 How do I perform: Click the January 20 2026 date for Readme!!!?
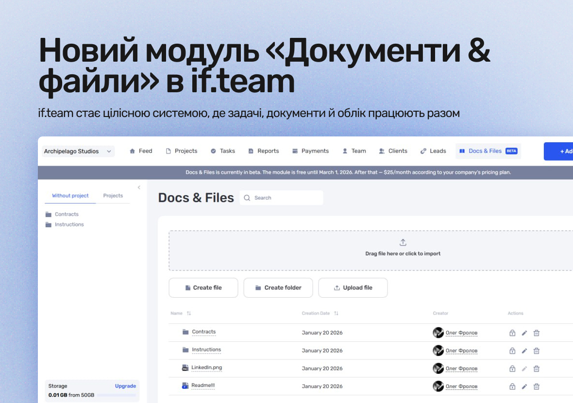tap(322, 386)
